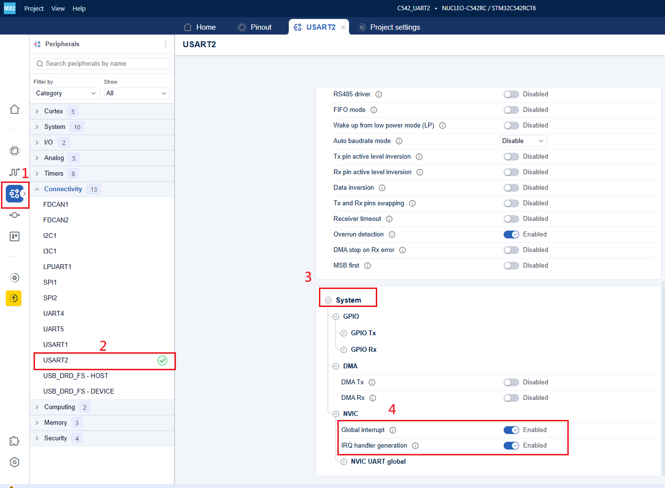The height and width of the screenshot is (488, 665).
Task: Open the Home icon in left sidebar
Action: tap(15, 109)
